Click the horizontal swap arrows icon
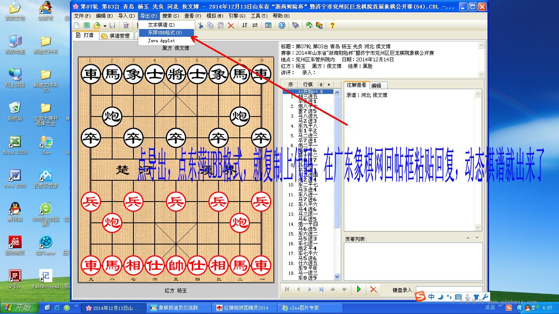Image resolution: width=559 pixels, height=314 pixels. (x=255, y=25)
